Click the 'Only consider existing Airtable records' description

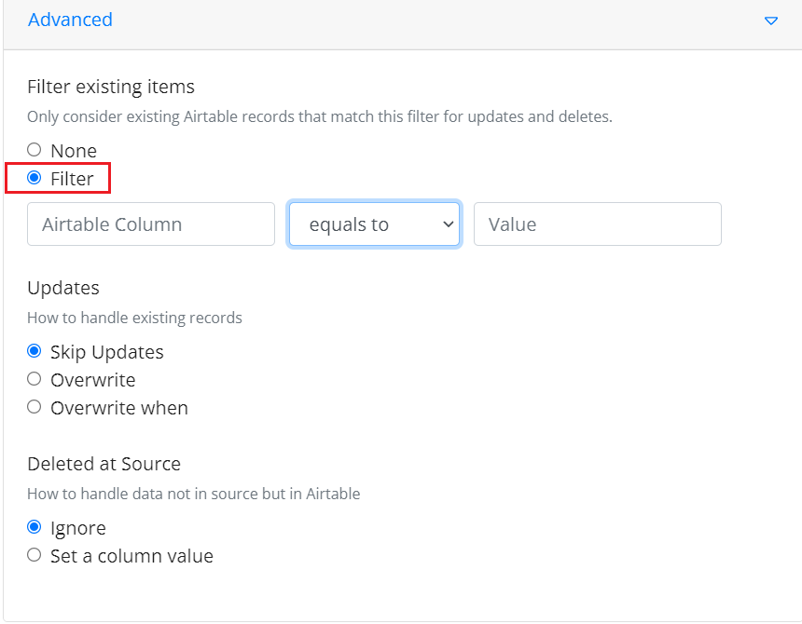[320, 116]
